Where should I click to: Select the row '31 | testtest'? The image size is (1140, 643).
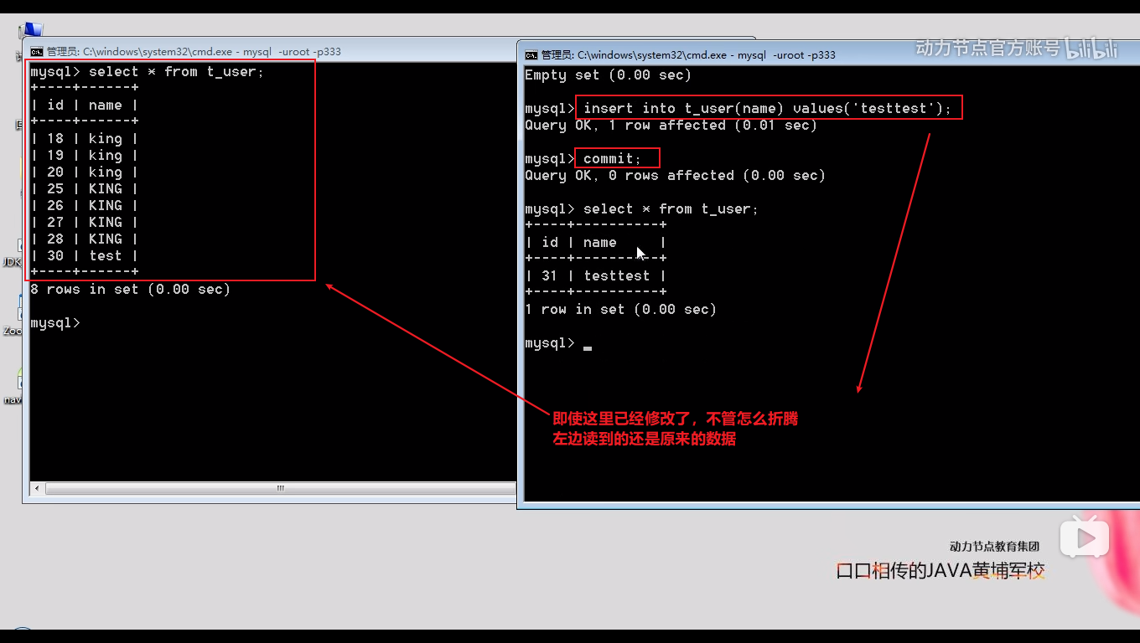[x=596, y=276]
